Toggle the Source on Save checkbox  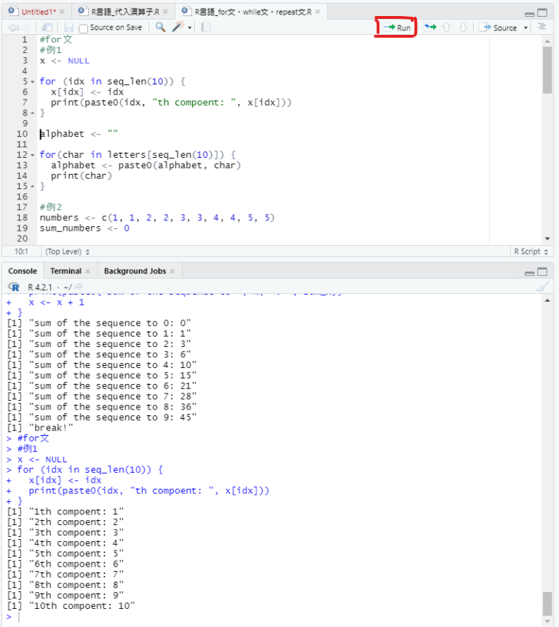[x=84, y=28]
